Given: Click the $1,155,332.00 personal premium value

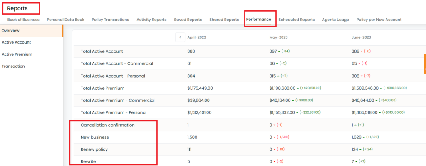Looking at the screenshot, I should (x=282, y=112).
